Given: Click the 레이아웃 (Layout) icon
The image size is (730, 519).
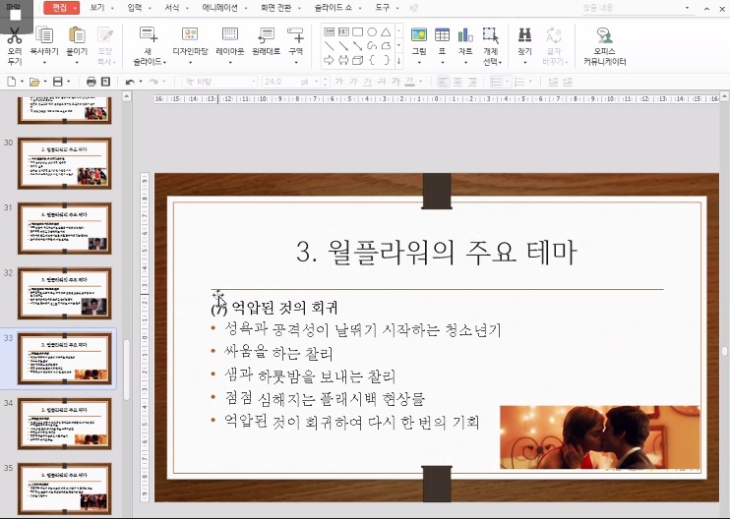Looking at the screenshot, I should [230, 35].
